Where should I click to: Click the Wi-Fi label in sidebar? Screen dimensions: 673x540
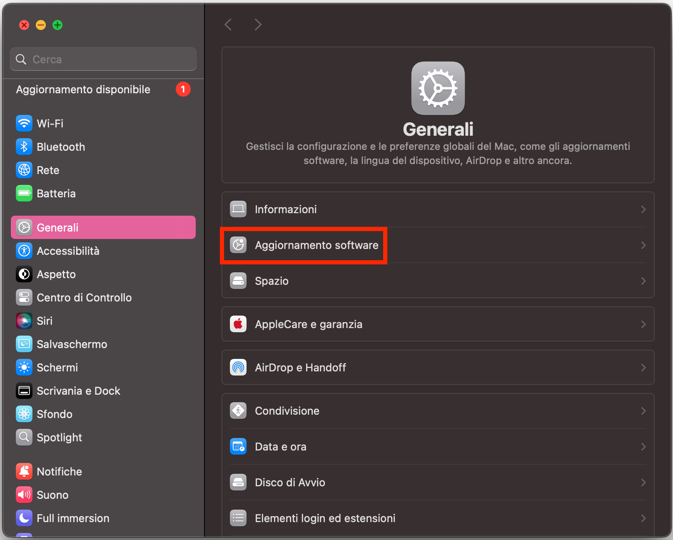(50, 124)
